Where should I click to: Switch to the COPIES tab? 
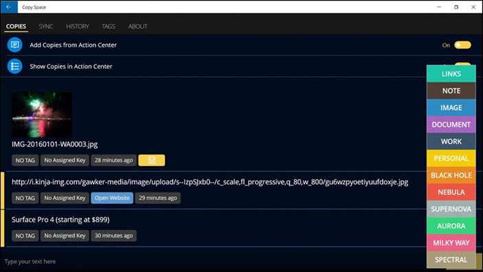tap(16, 27)
